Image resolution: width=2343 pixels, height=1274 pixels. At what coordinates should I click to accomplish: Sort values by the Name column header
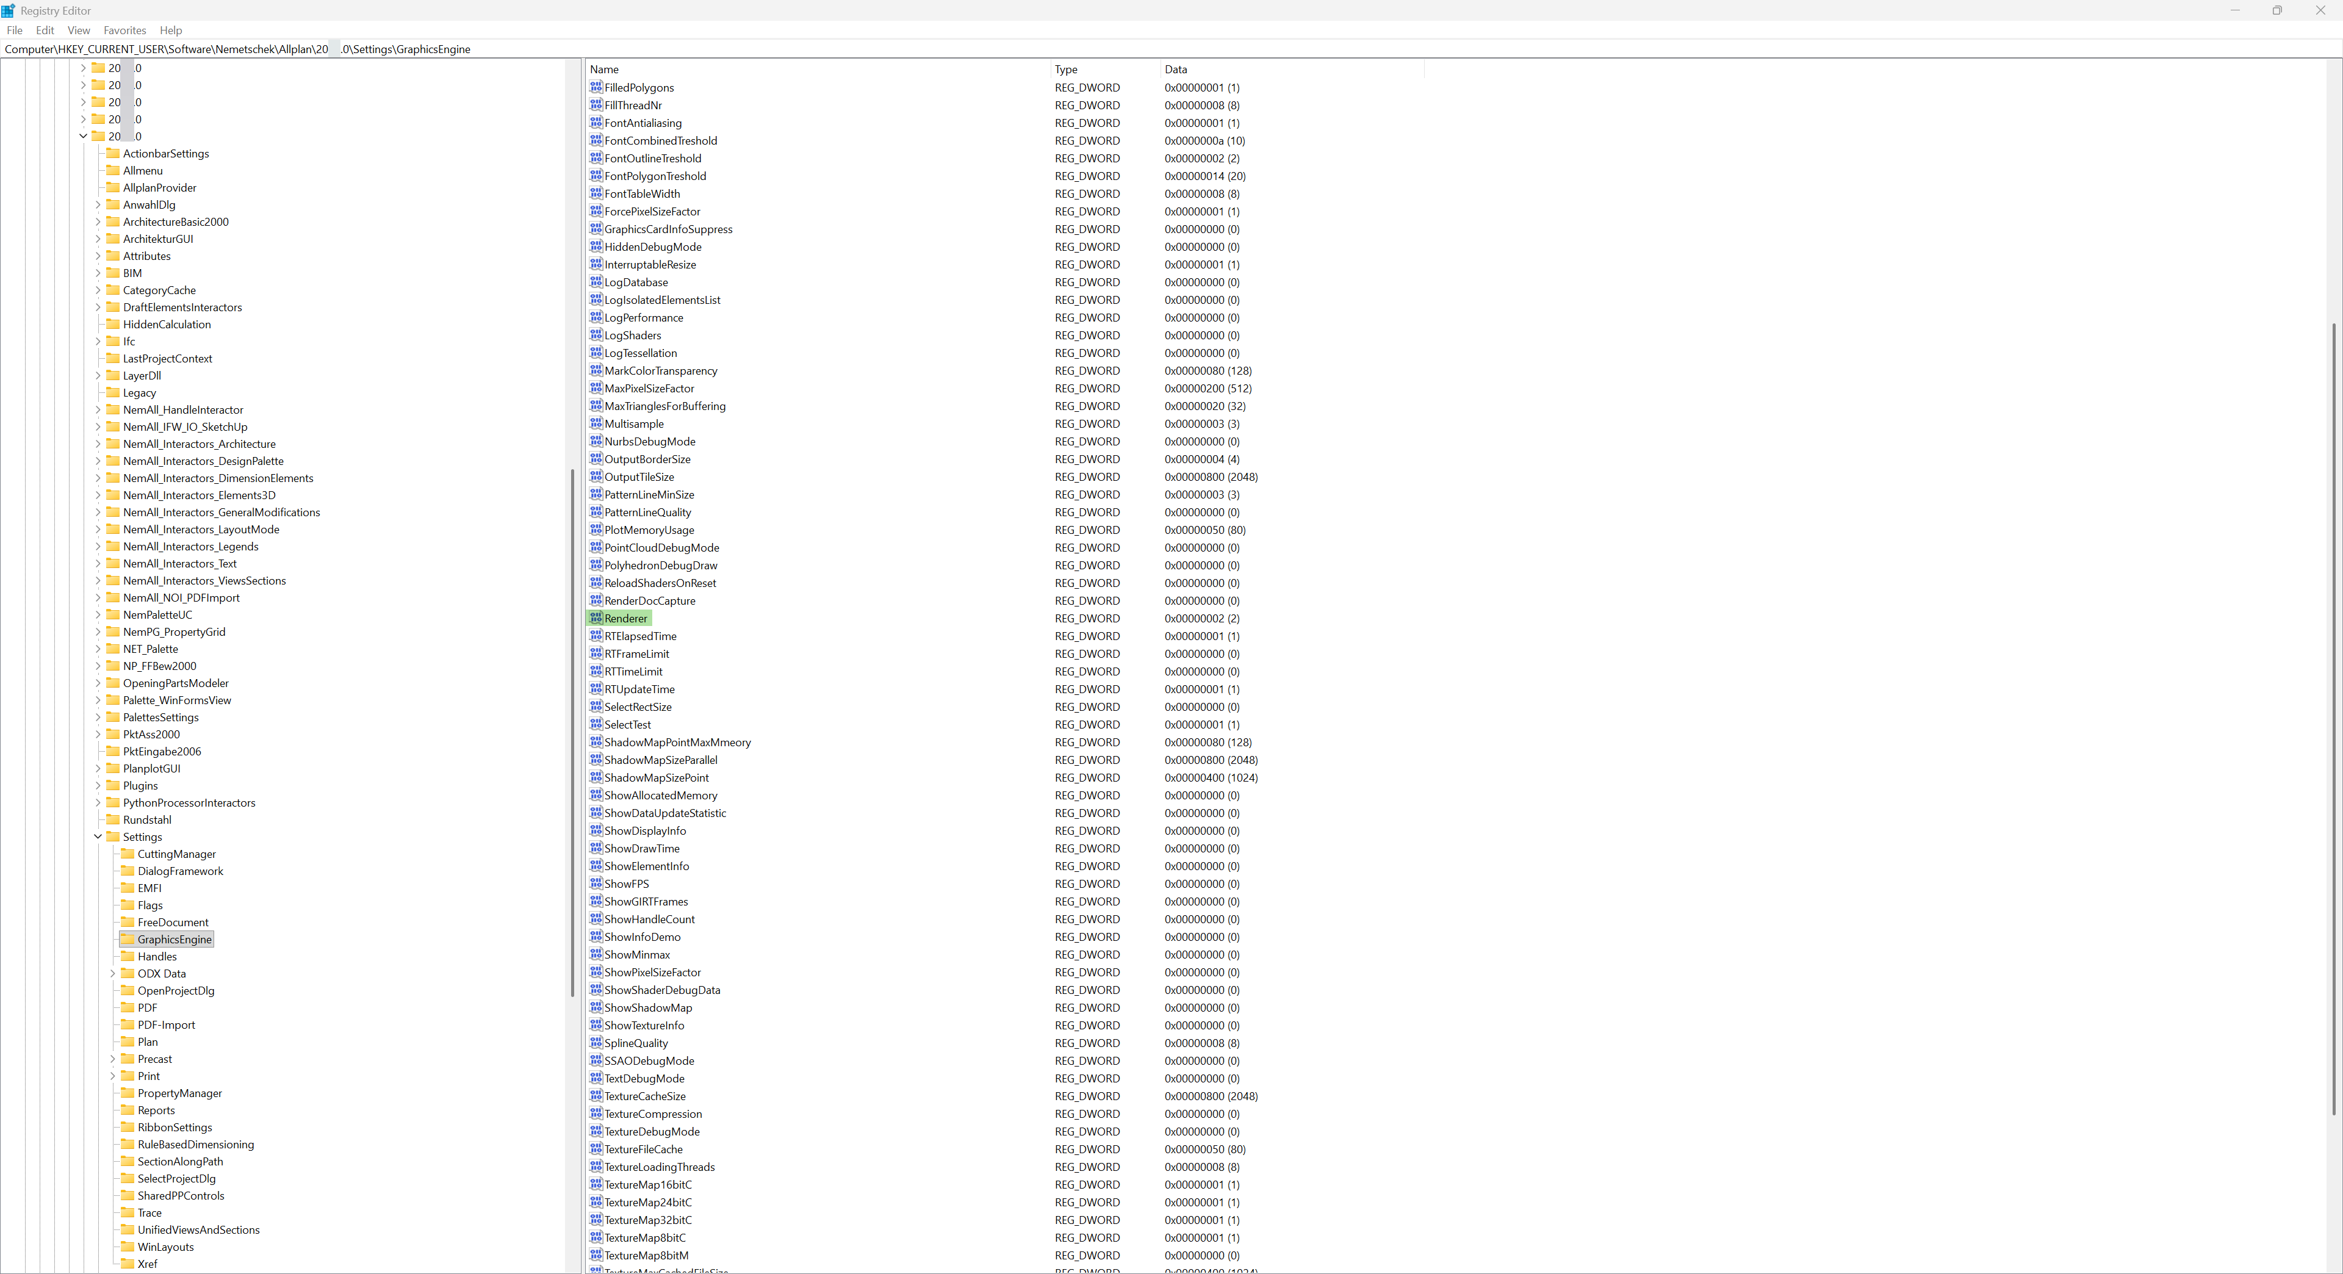pyautogui.click(x=818, y=69)
